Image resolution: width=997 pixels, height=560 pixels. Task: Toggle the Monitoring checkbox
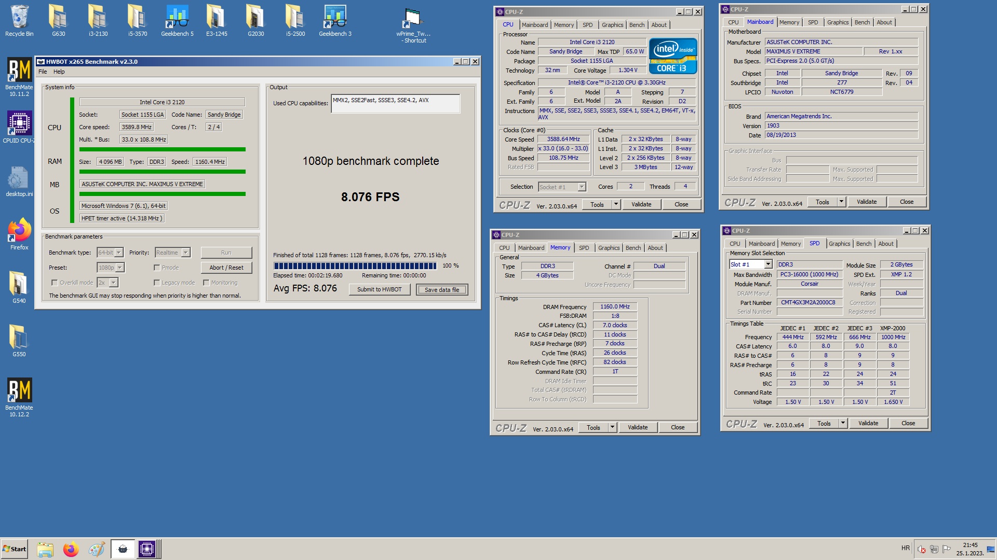tap(206, 283)
